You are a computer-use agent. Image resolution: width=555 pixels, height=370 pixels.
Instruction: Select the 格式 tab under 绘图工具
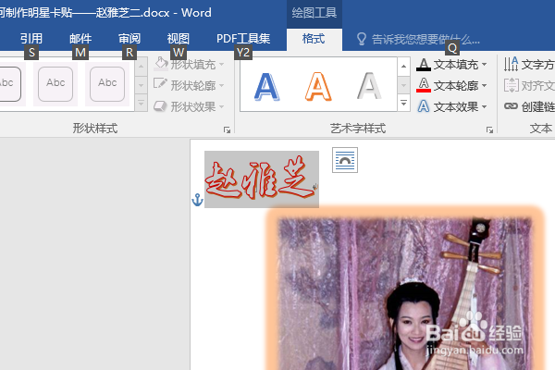314,39
